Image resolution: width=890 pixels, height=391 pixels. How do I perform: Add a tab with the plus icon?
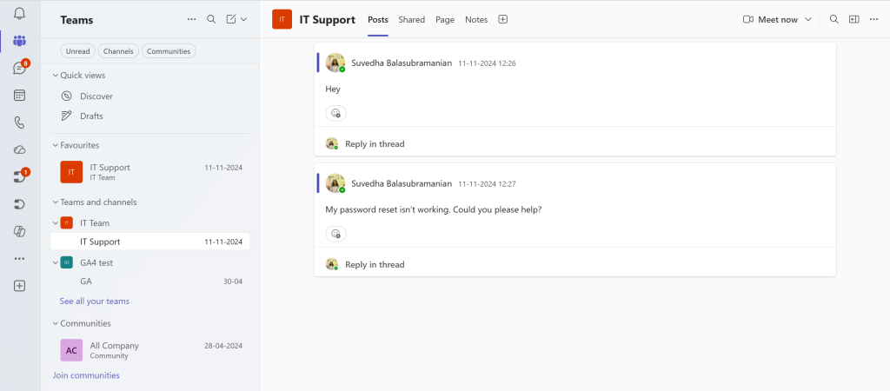click(x=503, y=19)
